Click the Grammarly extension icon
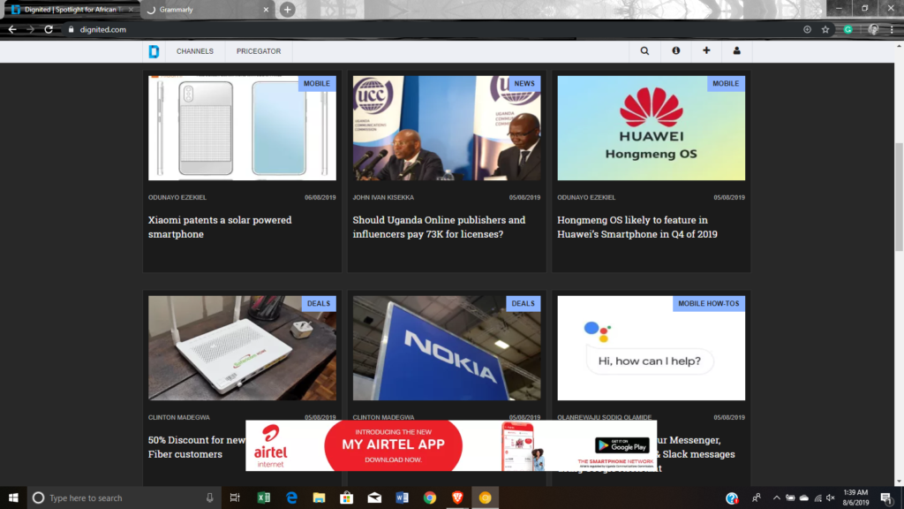Image resolution: width=904 pixels, height=509 pixels. (848, 29)
